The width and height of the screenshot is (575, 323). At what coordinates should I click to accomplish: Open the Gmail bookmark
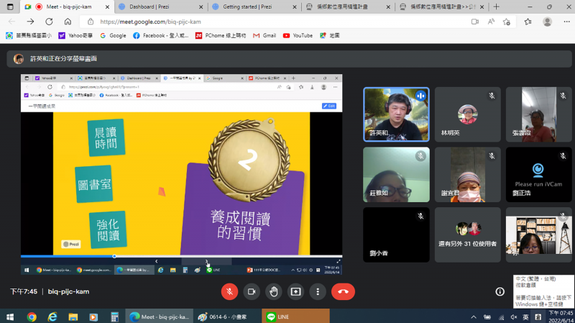click(x=264, y=35)
